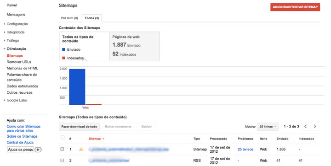Select the Todos (3) tab
Image resolution: width=331 pixels, height=166 pixels.
coord(92,18)
